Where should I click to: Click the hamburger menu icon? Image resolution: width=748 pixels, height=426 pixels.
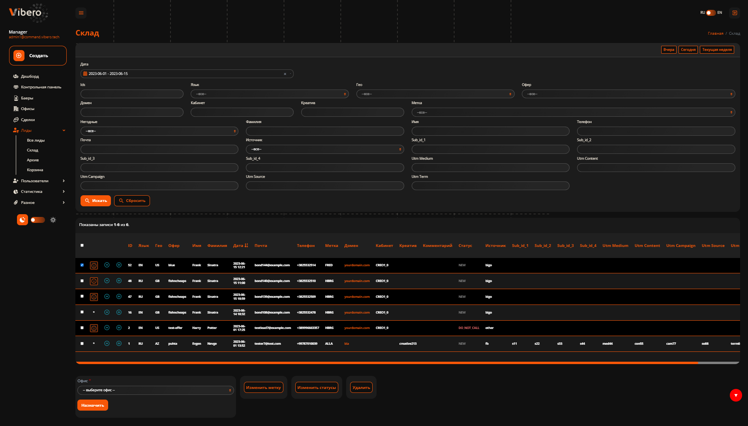click(81, 13)
